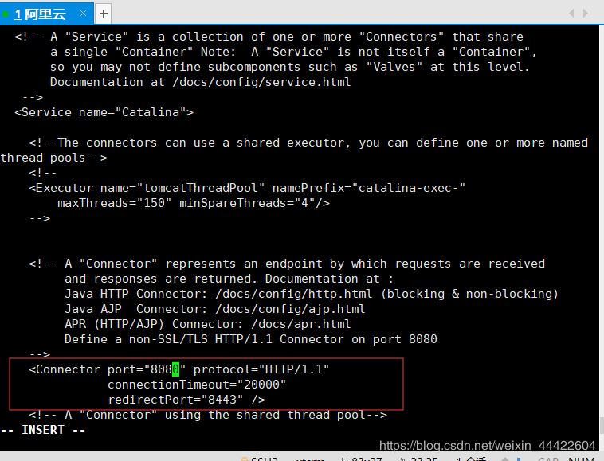Click the Service name="Catalina" line
The image size is (604, 461).
click(x=104, y=112)
